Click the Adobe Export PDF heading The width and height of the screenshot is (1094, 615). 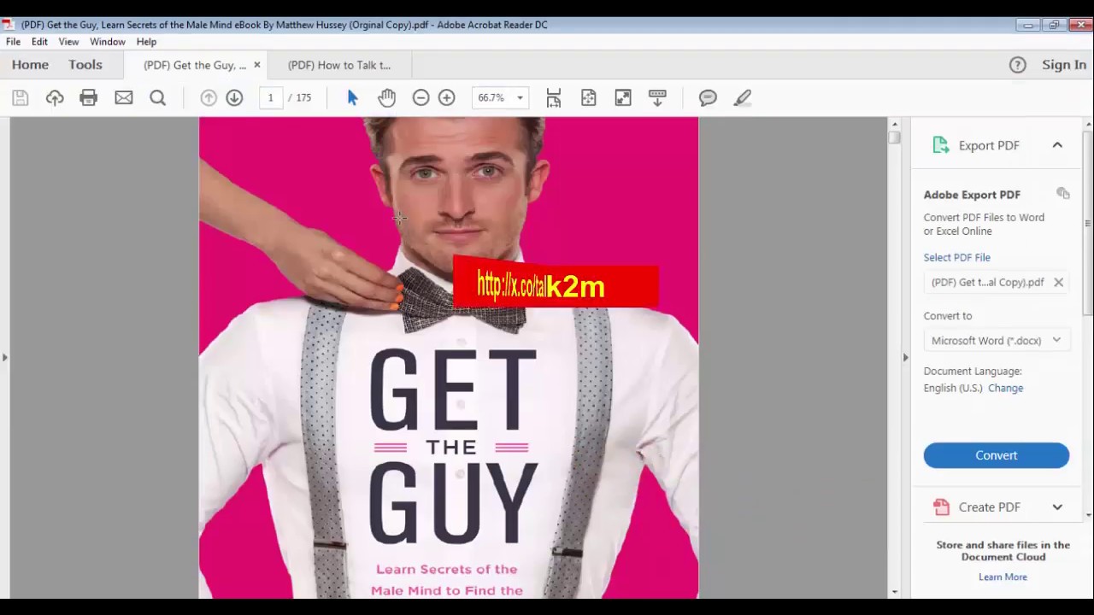click(972, 195)
